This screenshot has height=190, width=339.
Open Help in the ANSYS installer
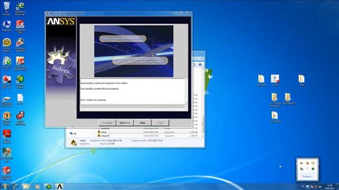tap(142, 123)
